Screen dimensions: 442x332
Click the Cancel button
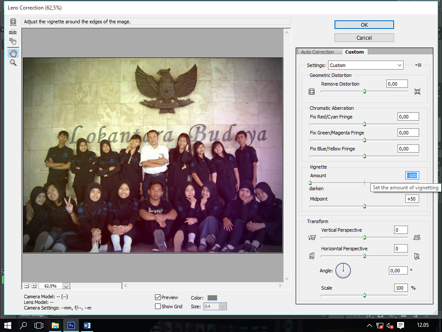pyautogui.click(x=364, y=38)
